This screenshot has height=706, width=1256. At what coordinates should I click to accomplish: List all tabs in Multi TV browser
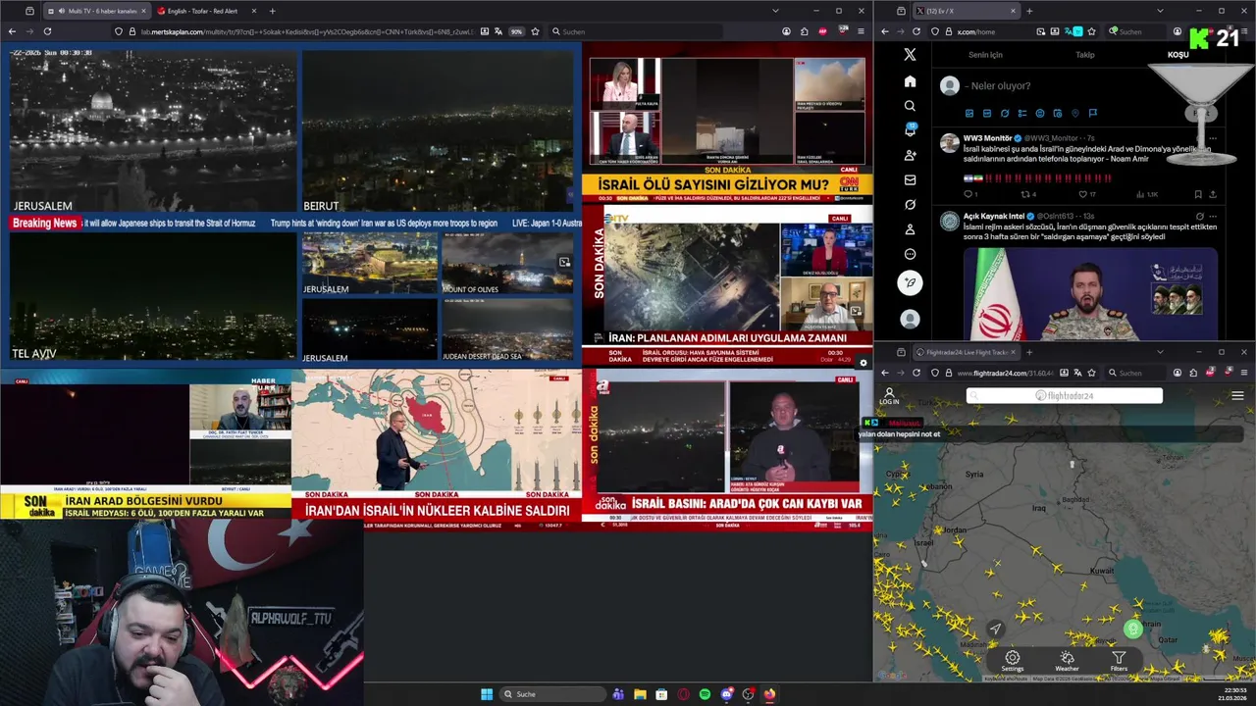point(775,11)
